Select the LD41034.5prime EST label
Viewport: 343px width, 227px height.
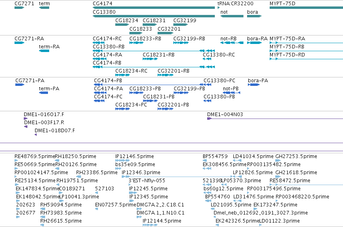[x=253, y=156]
